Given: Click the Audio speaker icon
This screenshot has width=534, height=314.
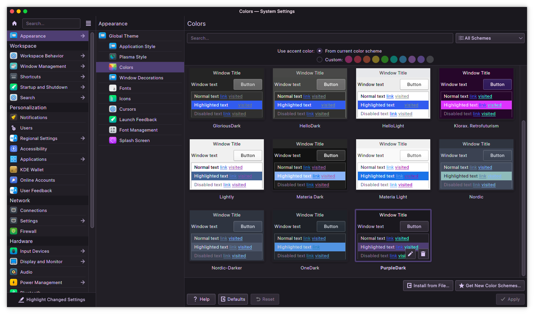Looking at the screenshot, I should pos(14,272).
